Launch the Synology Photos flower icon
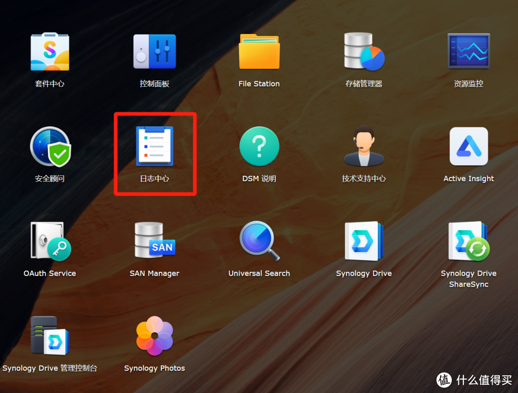This screenshot has width=518, height=393. point(154,336)
